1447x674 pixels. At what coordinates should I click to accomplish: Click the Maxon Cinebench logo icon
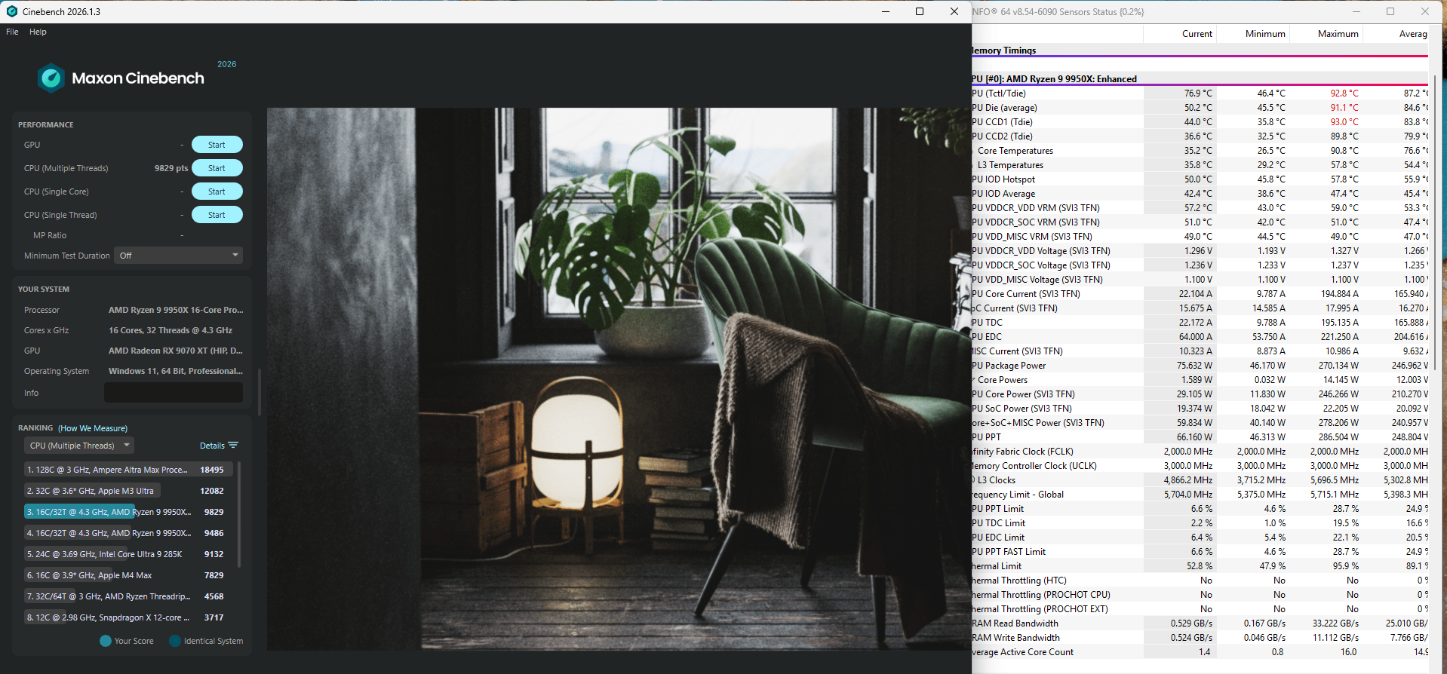coord(51,78)
